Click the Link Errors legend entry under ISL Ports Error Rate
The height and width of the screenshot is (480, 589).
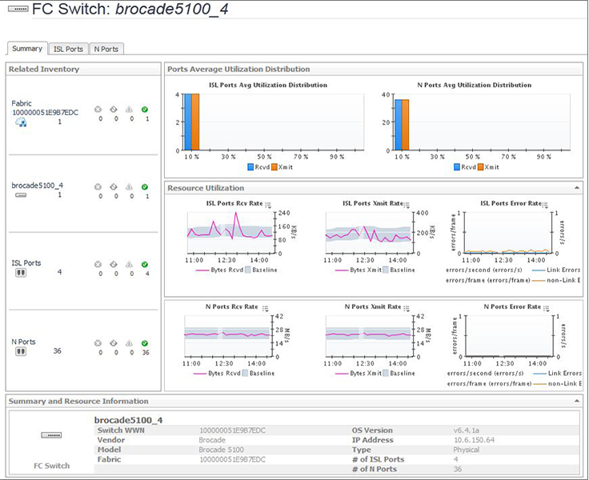coord(556,270)
